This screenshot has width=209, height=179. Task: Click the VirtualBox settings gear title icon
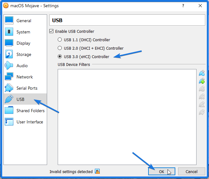coord(6,6)
